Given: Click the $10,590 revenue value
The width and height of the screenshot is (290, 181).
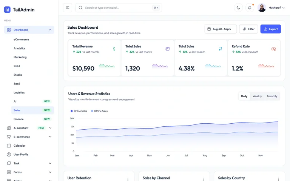Looking at the screenshot, I should (83, 69).
